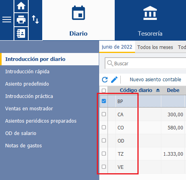The height and width of the screenshot is (180, 186).
Task: Open the contacts address book icon
Action: tap(21, 33)
